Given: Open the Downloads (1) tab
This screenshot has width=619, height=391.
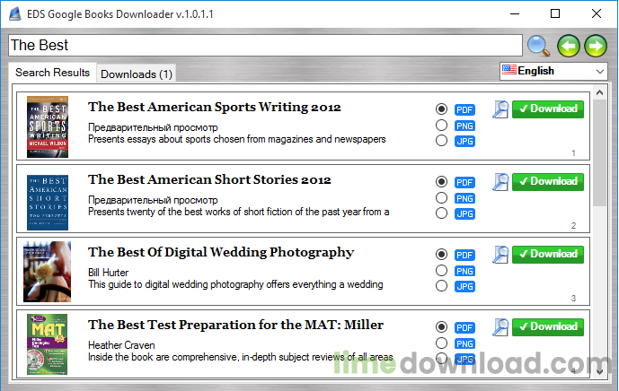Looking at the screenshot, I should (x=136, y=74).
